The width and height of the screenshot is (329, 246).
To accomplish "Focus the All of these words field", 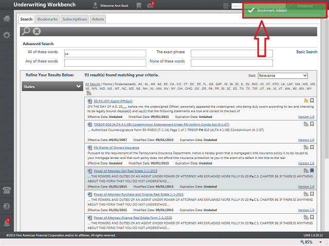I will 105,53.
